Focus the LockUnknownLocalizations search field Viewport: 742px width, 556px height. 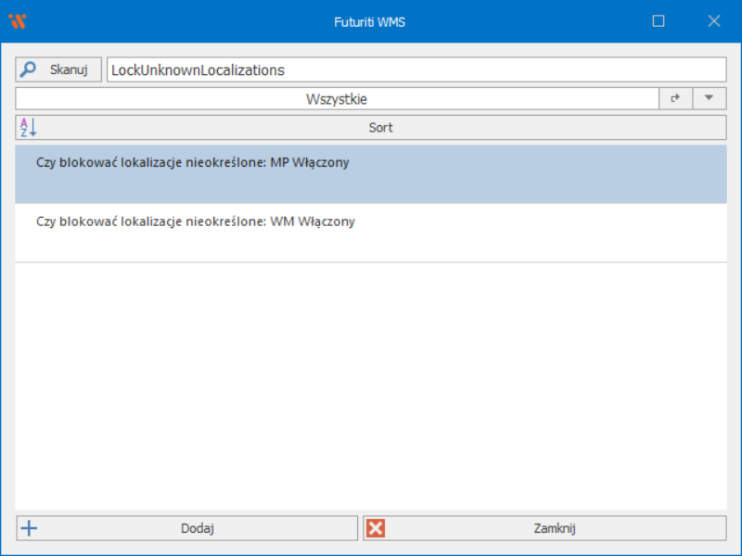(x=416, y=69)
